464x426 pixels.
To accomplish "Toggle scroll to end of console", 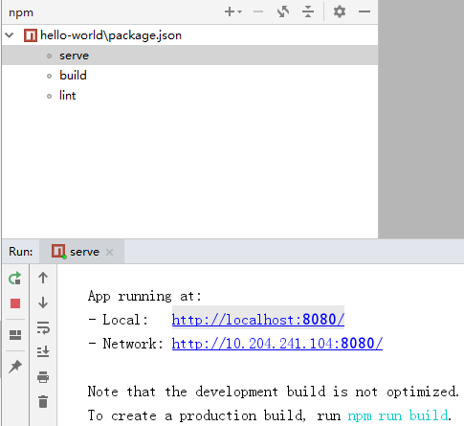I will point(43,351).
